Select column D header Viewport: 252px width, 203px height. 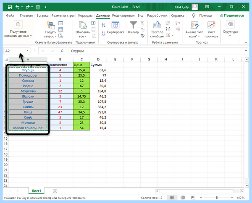click(98, 60)
